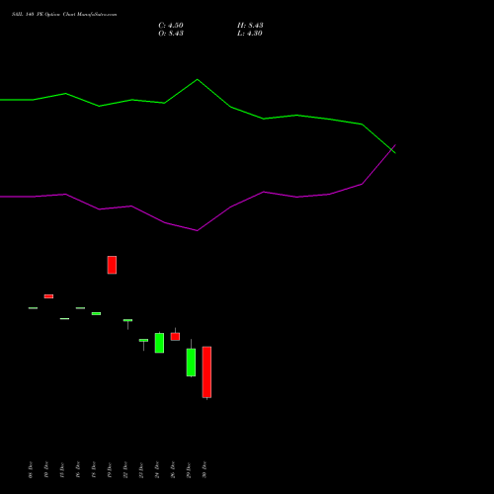Click the open value O: 8.43
Viewport: 494px width, 494px height.
(171, 34)
